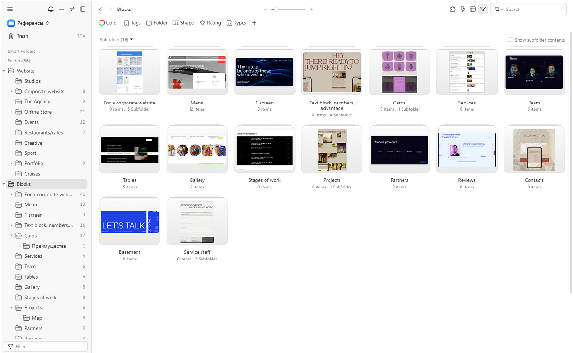This screenshot has height=353, width=573.
Task: Click the main content vertical scrollbar
Action: (571, 162)
